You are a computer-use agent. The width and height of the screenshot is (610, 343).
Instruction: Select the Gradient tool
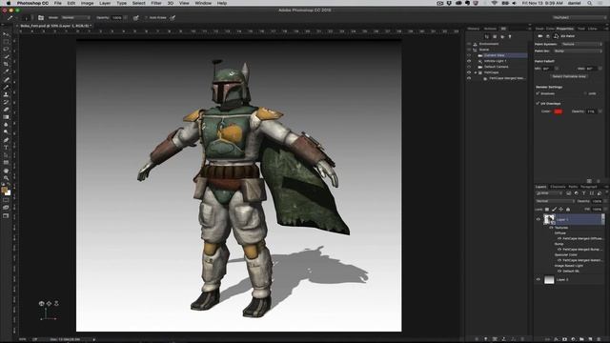[x=6, y=117]
